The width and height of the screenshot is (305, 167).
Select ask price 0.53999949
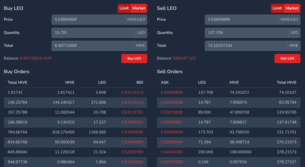[172, 142]
